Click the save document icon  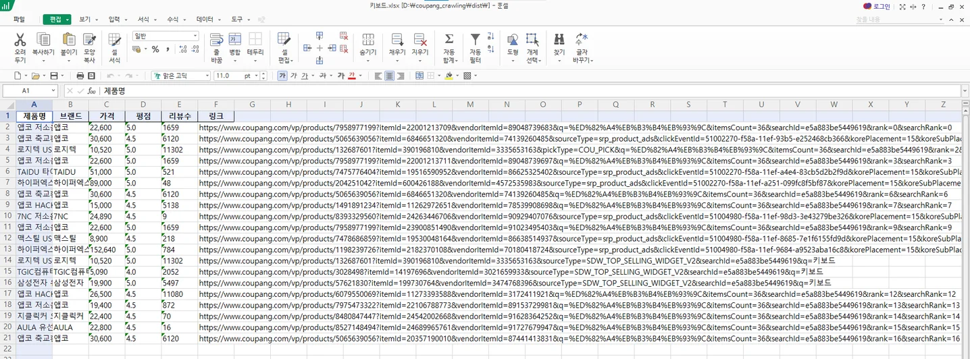[54, 76]
